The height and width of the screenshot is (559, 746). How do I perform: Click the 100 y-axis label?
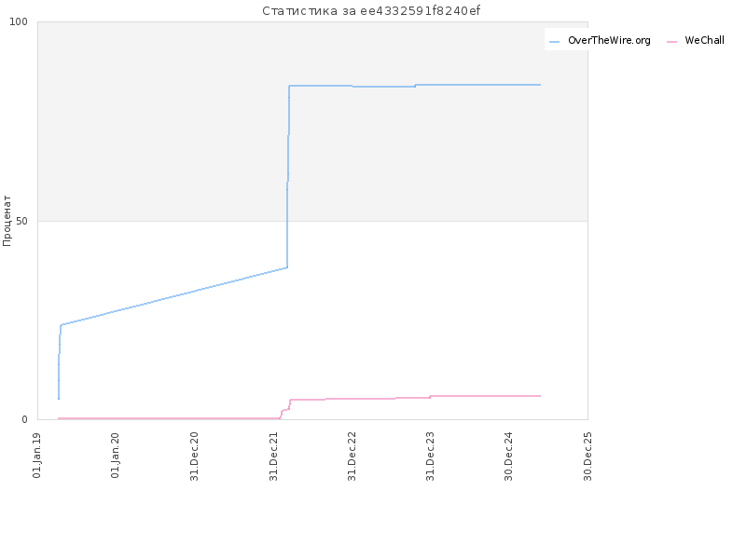pyautogui.click(x=19, y=21)
